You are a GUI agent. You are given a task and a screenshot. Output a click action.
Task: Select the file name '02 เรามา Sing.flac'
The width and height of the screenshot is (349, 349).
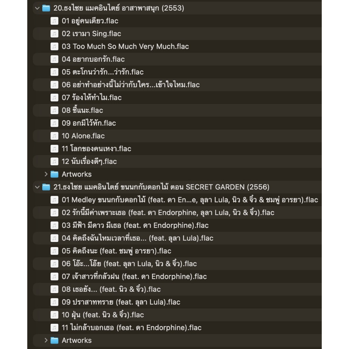pos(91,34)
